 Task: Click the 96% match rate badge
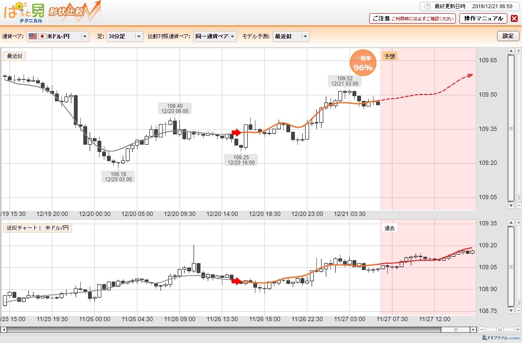point(363,63)
